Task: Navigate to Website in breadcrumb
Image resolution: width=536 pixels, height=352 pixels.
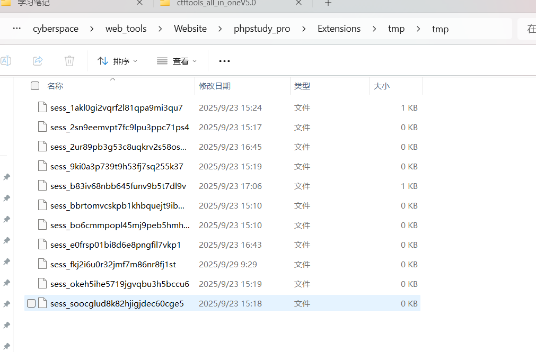Action: coord(190,29)
